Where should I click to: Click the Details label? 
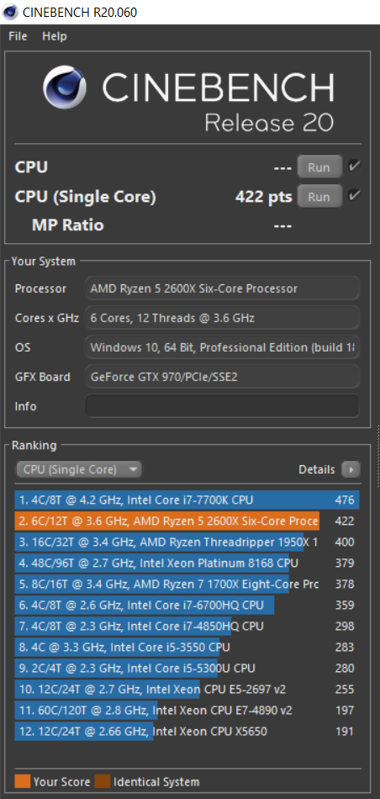point(317,469)
